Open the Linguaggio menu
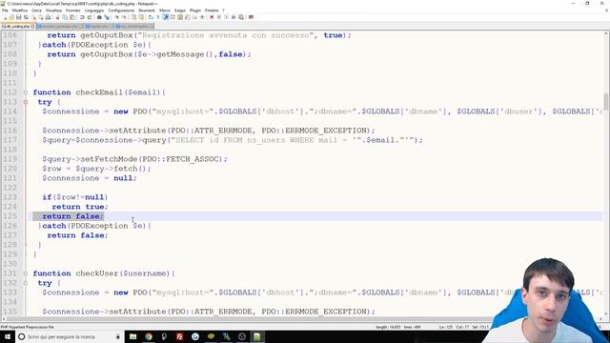The image size is (610, 343). tap(94, 10)
